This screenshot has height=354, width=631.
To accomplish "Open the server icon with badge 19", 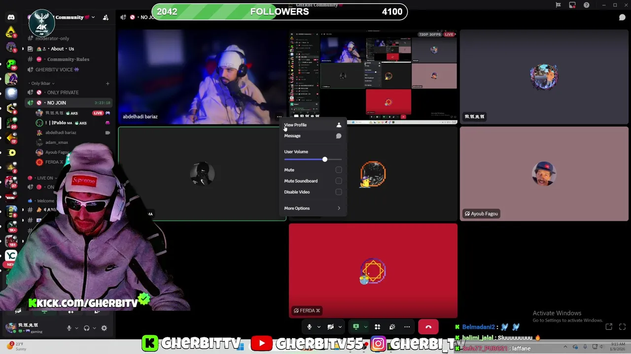I will pos(11,63).
